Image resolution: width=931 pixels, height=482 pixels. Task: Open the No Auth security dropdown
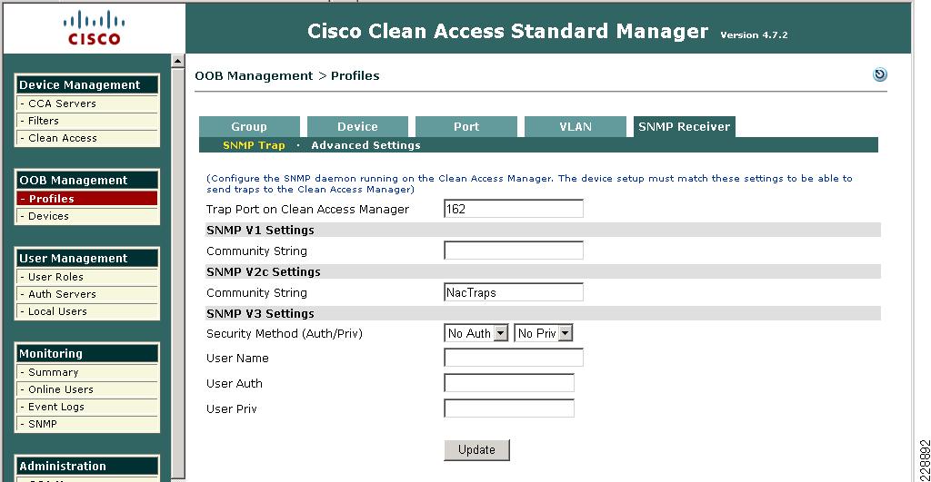click(476, 333)
